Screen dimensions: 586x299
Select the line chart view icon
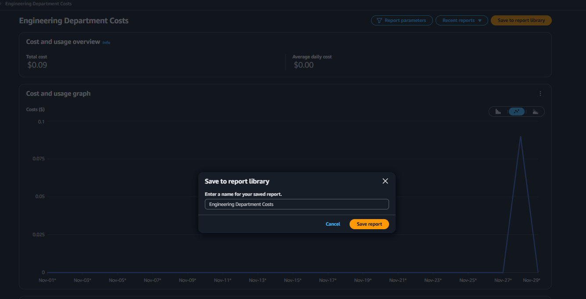tap(516, 112)
